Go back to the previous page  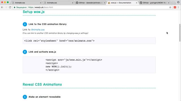[x=2, y=7]
